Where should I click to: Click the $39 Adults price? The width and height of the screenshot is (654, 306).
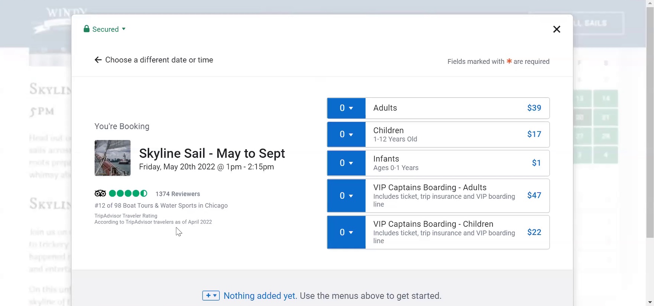(x=534, y=108)
